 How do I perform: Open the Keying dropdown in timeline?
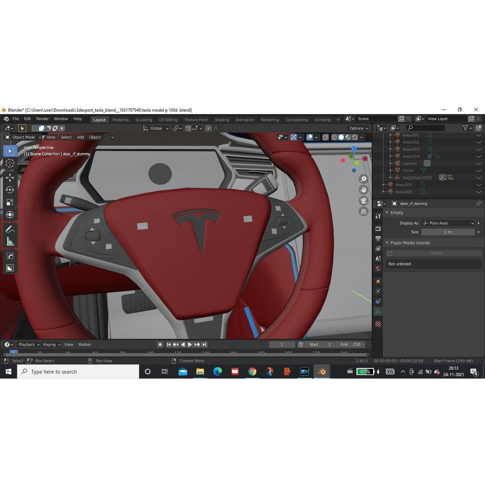coord(51,344)
